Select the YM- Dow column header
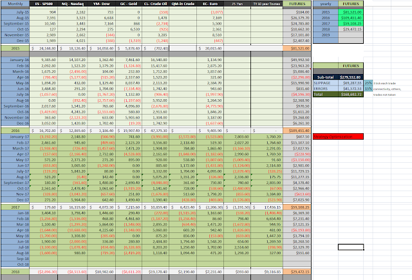The height and width of the screenshot is (280, 412). (102, 4)
